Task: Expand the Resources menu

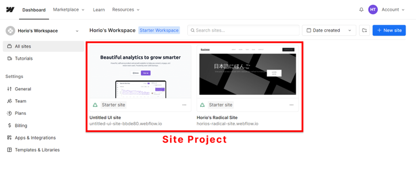Action: (126, 10)
